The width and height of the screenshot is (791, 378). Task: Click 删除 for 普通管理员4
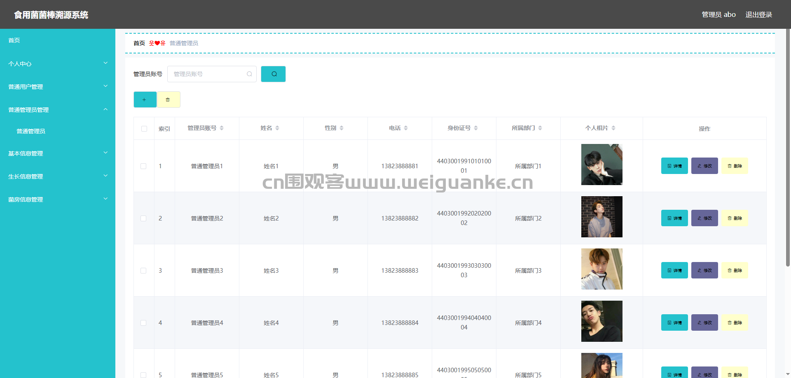(x=735, y=322)
